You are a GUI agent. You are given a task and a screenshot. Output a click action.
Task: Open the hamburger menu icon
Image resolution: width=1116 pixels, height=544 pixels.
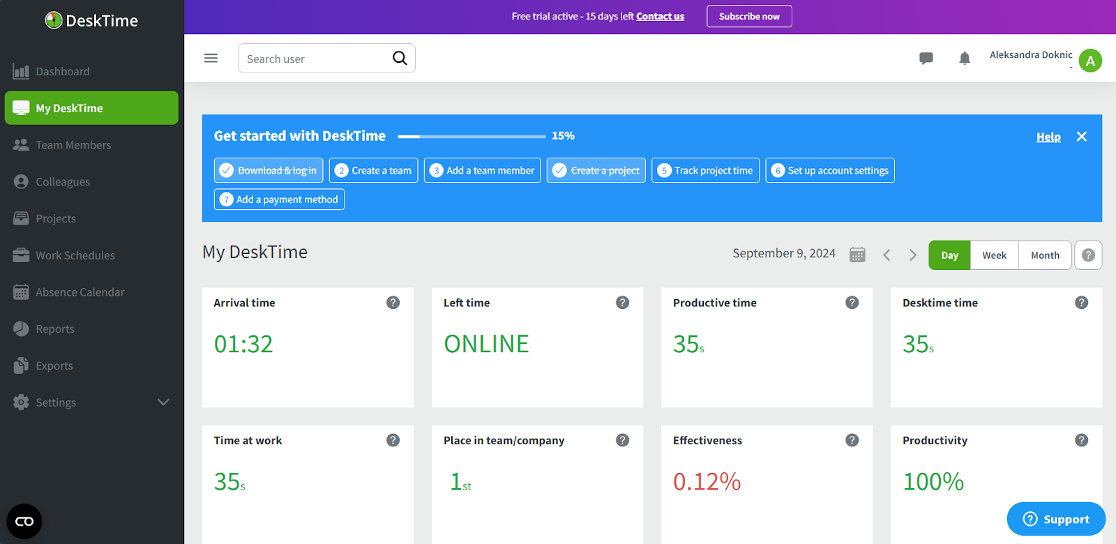tap(211, 58)
